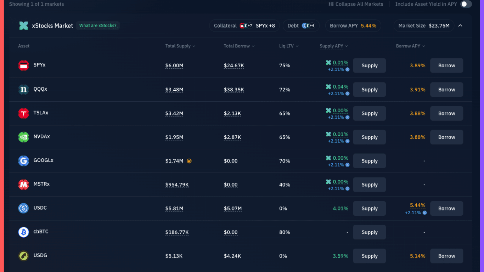Open the Liq LTV sort dropdown
Viewport: 484px width, 272px height.
point(297,46)
